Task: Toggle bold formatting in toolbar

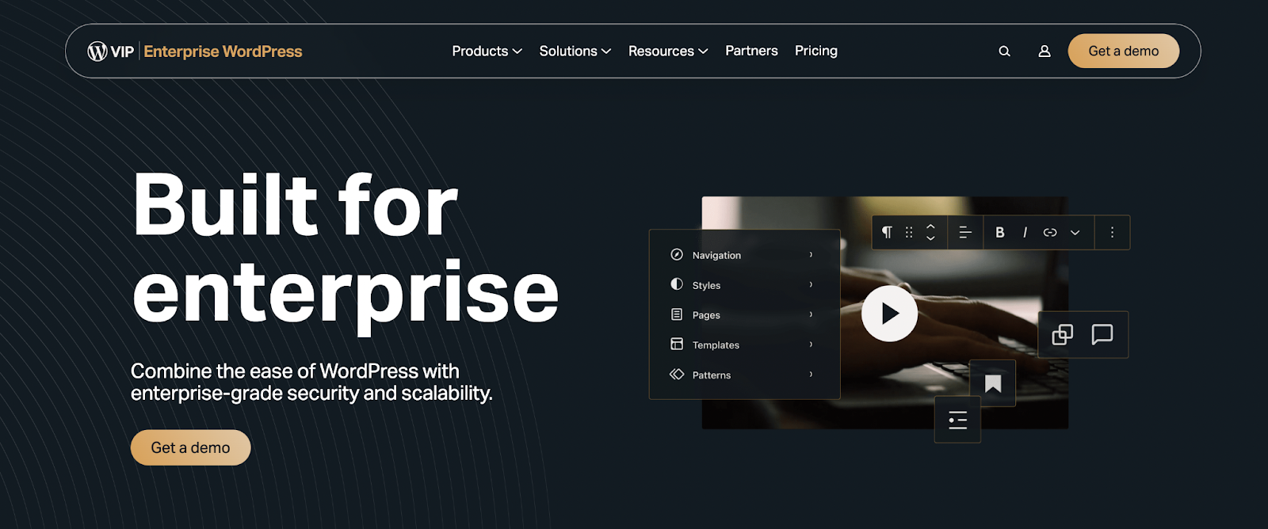Action: click(1000, 232)
